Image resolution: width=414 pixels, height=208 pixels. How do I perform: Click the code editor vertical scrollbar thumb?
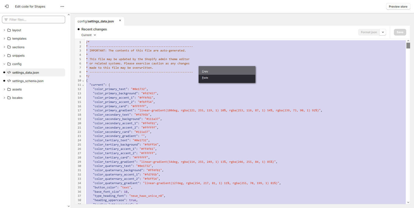tap(408, 45)
